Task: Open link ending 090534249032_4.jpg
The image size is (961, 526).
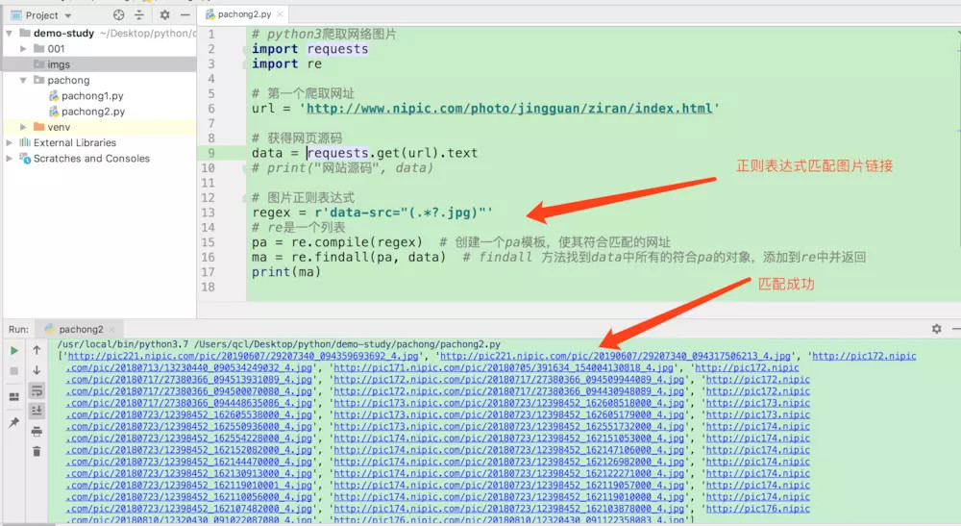Action: (x=189, y=368)
